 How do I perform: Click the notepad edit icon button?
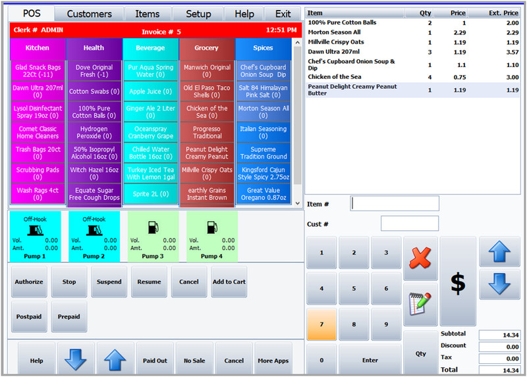coord(420,304)
